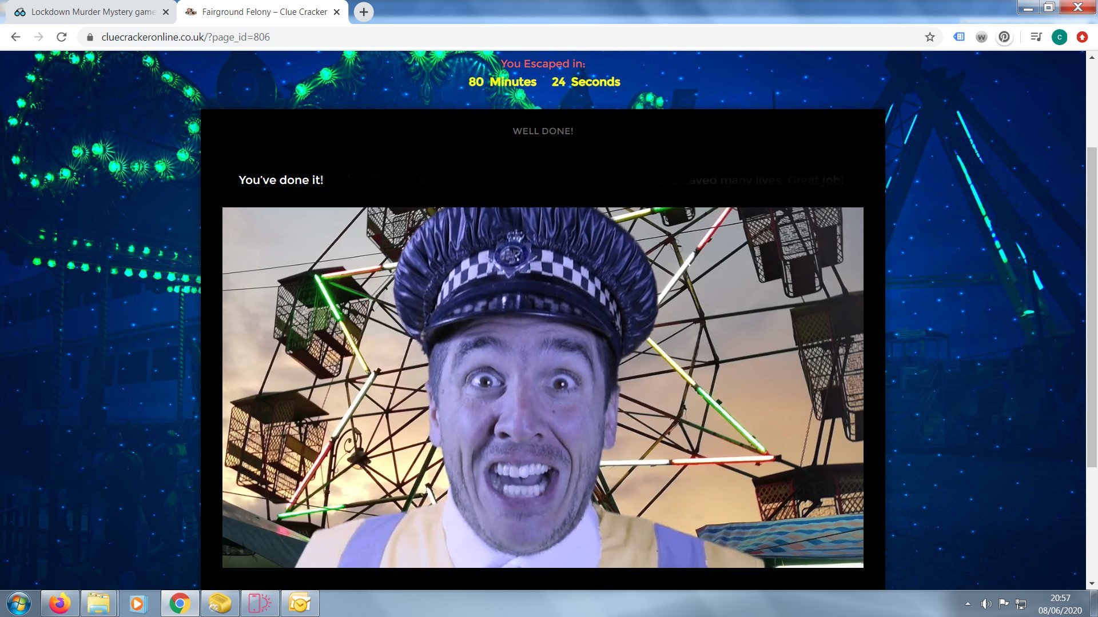Open the grey W extension icon
Viewport: 1098px width, 617px height.
pyautogui.click(x=981, y=37)
